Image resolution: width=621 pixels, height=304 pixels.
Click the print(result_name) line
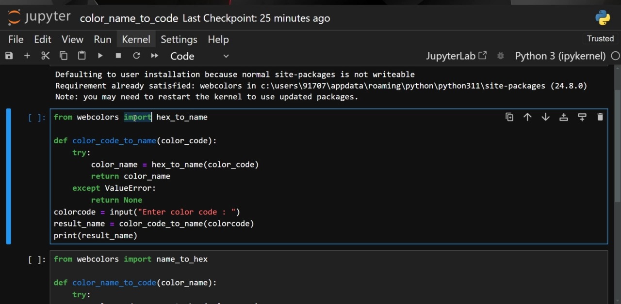(x=96, y=236)
